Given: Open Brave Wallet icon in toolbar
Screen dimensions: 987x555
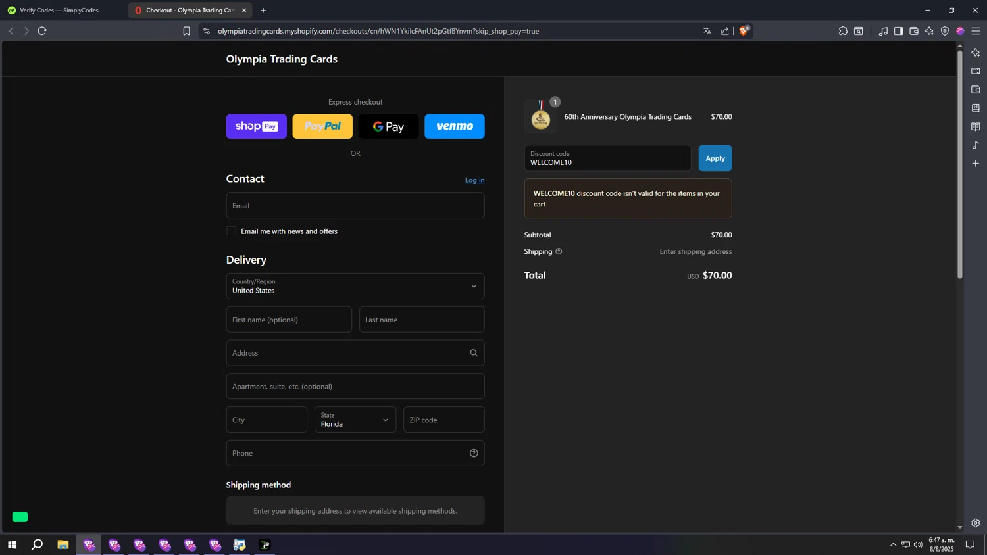Looking at the screenshot, I should 914,31.
